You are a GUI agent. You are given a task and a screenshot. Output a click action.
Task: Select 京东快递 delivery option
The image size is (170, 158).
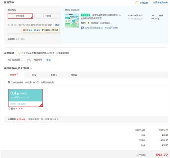[20, 16]
